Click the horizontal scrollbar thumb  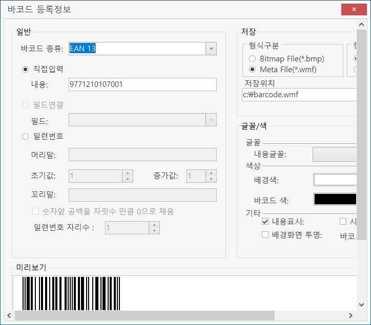[x=145, y=316]
